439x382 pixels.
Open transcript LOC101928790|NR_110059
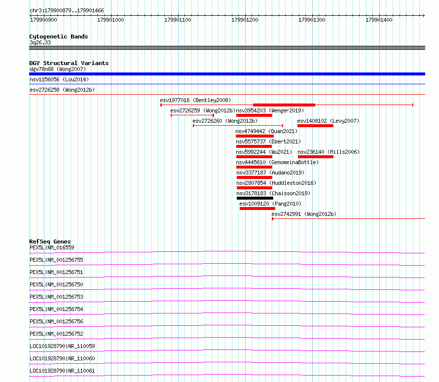62,346
